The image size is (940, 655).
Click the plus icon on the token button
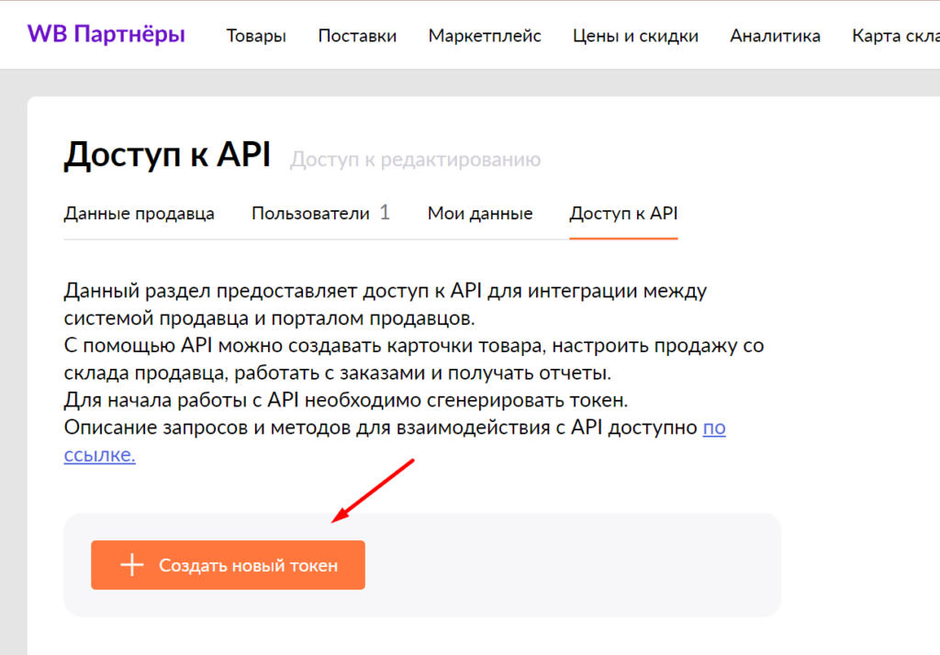point(132,565)
